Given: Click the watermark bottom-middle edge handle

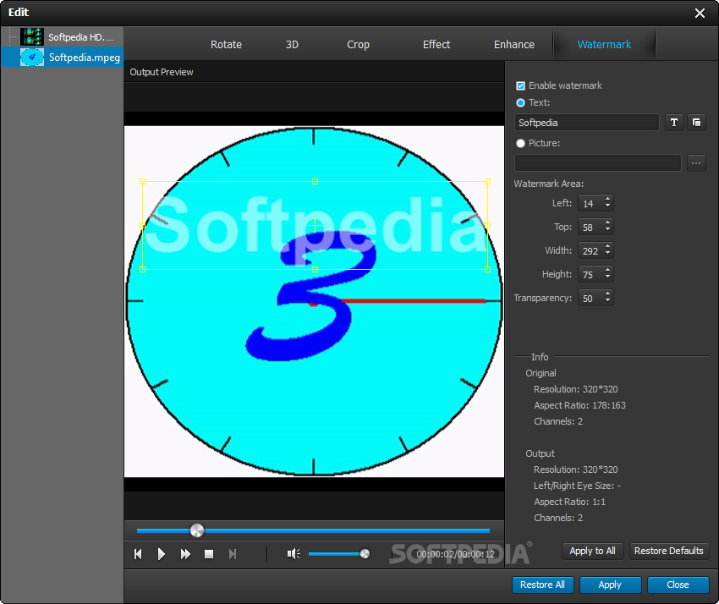Looking at the screenshot, I should click(315, 269).
